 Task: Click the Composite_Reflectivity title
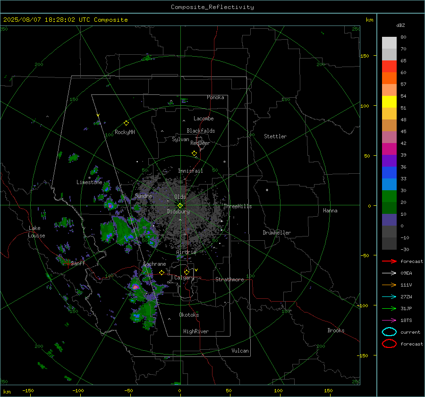tap(212, 7)
